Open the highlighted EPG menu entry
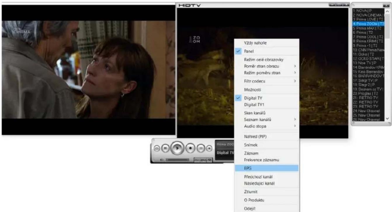 (x=267, y=168)
